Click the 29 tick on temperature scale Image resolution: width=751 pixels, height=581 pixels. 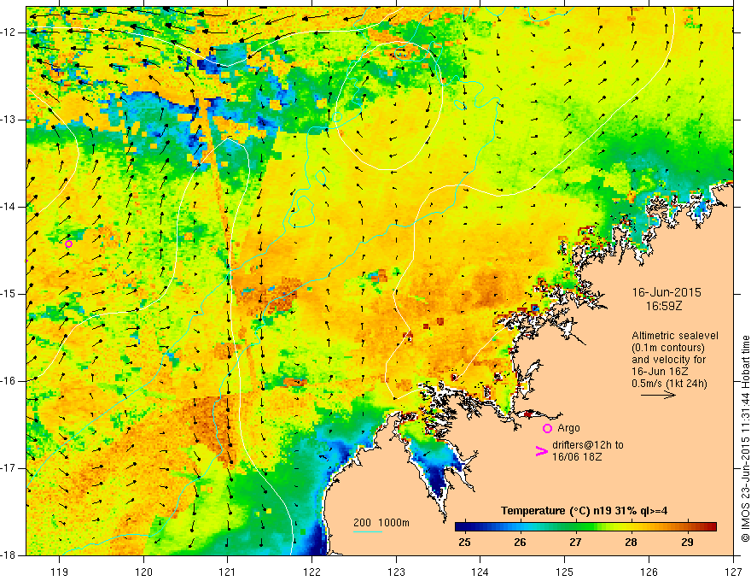click(687, 543)
